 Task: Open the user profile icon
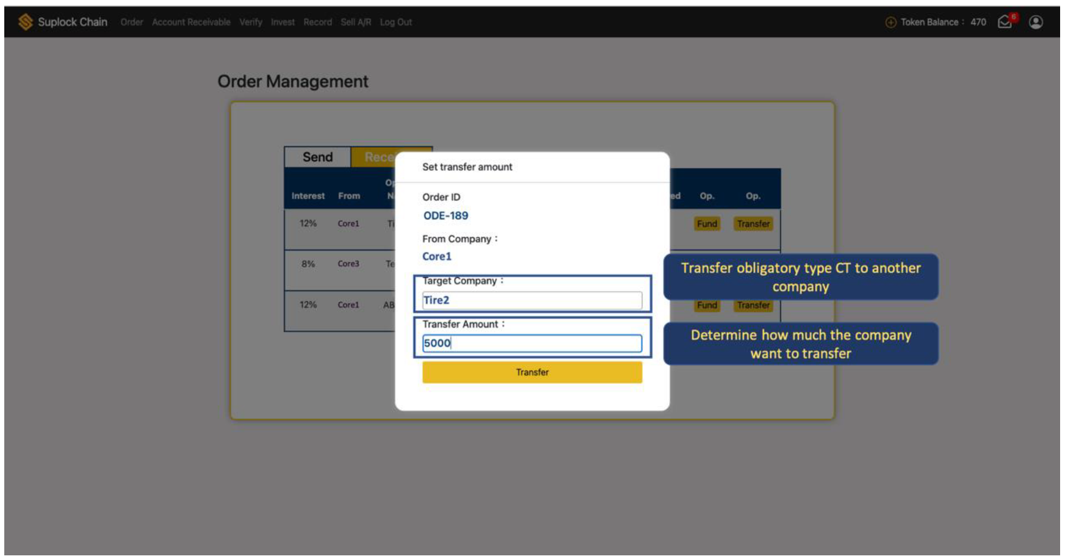pos(1036,22)
